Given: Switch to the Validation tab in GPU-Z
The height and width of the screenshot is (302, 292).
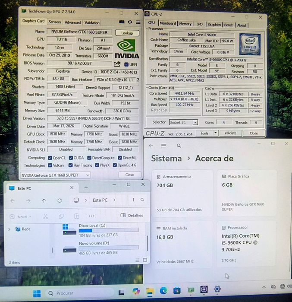Looking at the screenshot, I should [x=92, y=23].
